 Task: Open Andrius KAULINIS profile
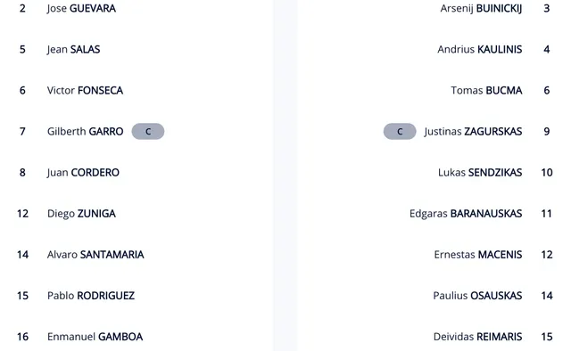(480, 50)
